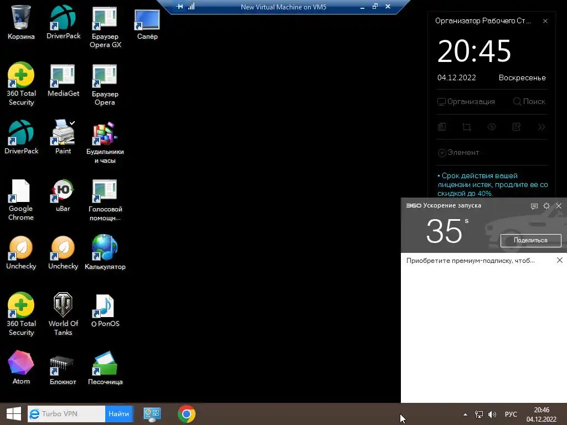
Task: Restore down the VM connection bar window
Action: [375, 7]
